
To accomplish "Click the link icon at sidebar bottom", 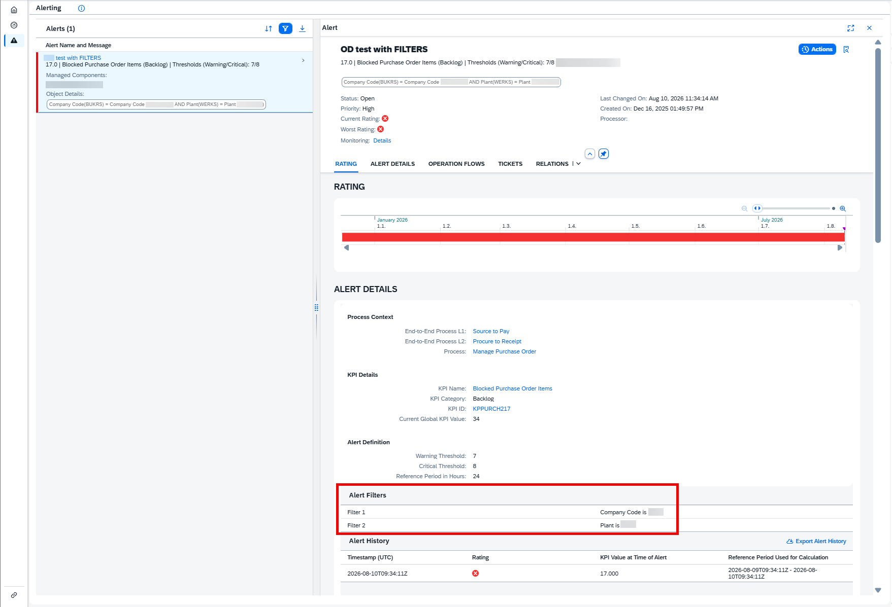I will [14, 595].
